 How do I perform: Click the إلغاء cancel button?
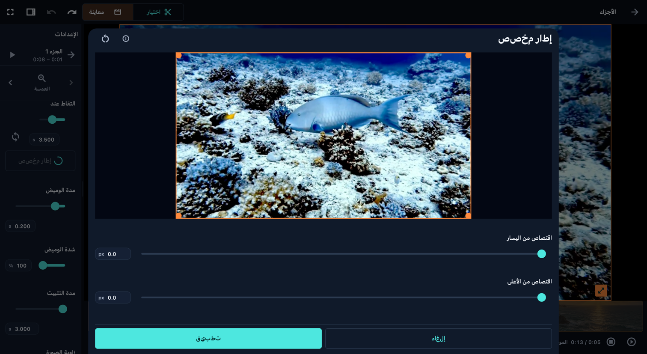pyautogui.click(x=439, y=339)
